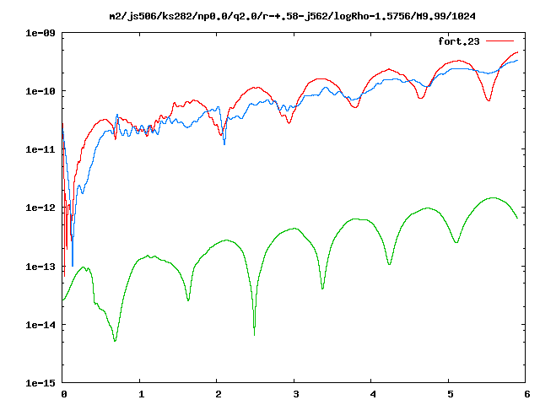This screenshot has height=405, width=540.
Task: Click the y-axis label 1e-14
Action: click(40, 325)
